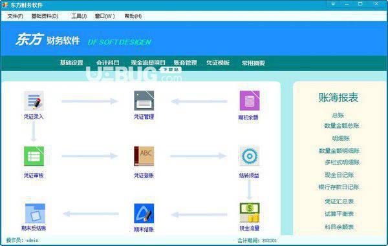Open the 银行存款日记账 report link
388x246 pixels.
[x=339, y=187]
